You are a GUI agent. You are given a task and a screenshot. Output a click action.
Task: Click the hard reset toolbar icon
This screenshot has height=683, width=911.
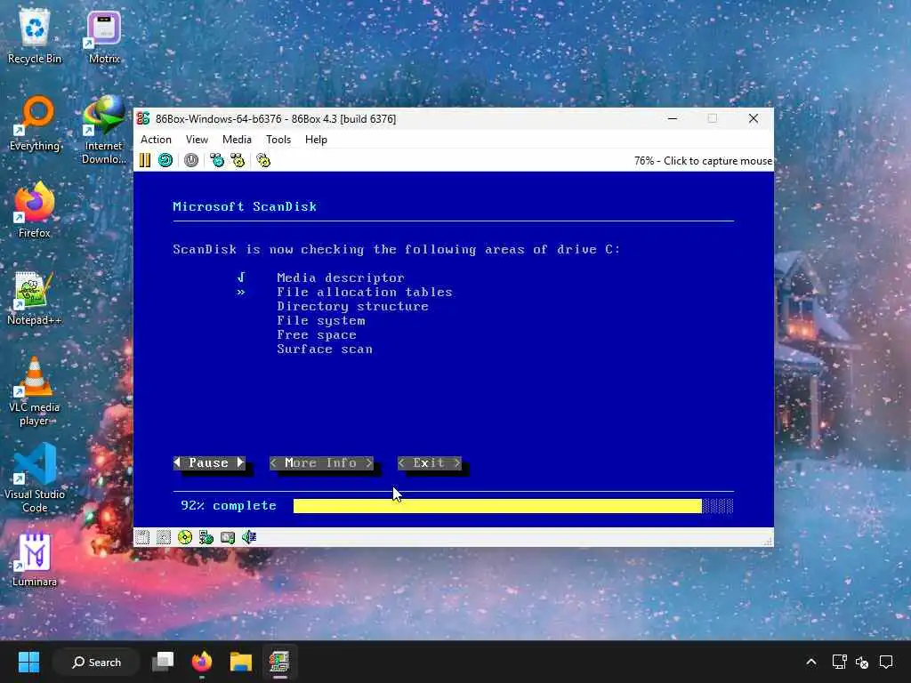point(165,160)
